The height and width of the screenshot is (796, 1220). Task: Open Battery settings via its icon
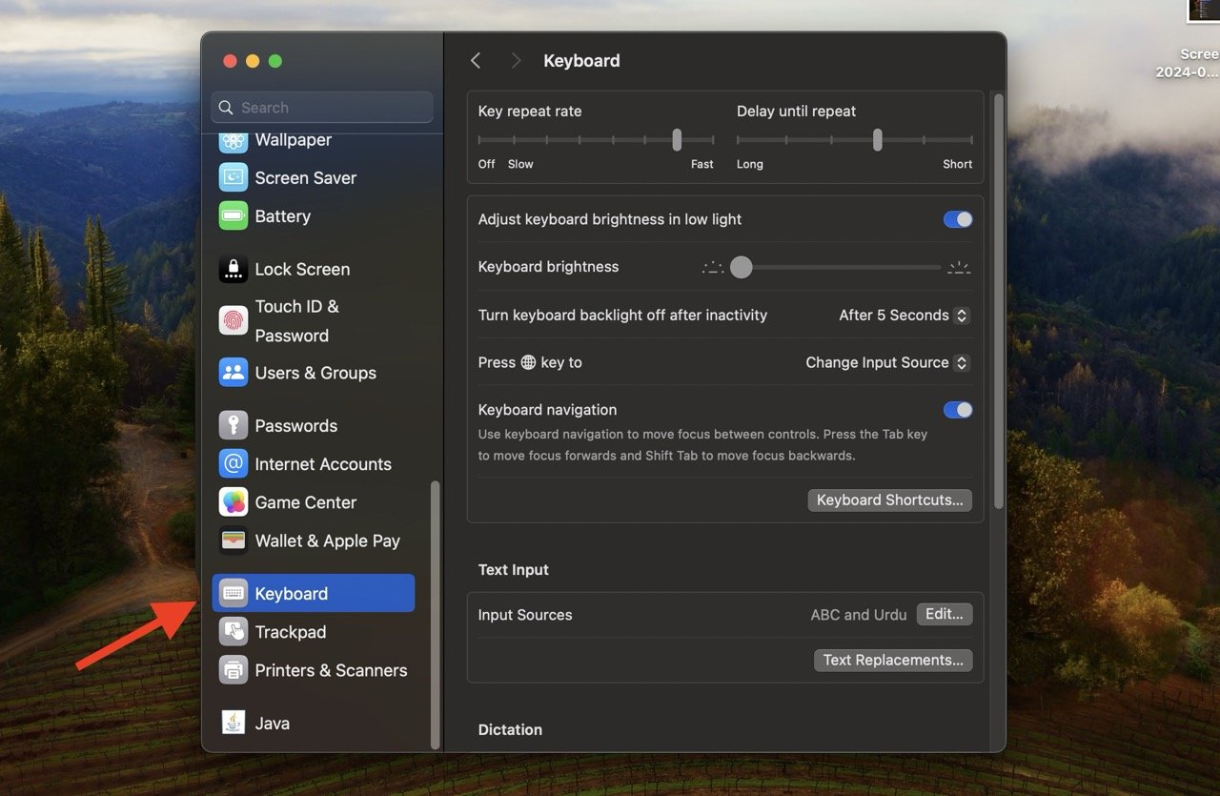(x=232, y=216)
